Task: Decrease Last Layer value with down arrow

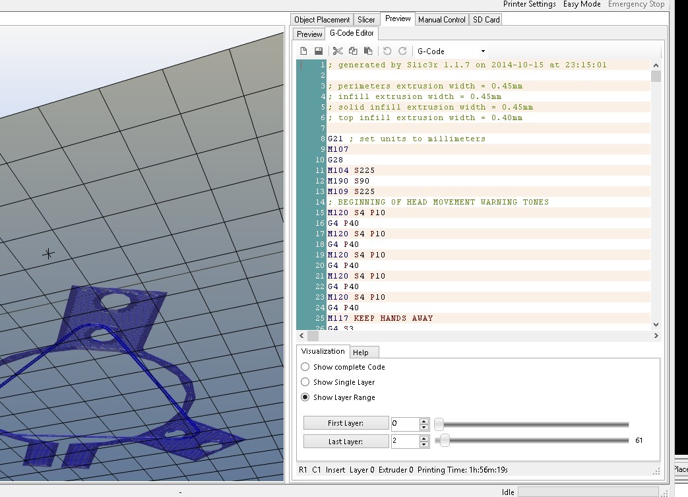Action: coord(424,444)
